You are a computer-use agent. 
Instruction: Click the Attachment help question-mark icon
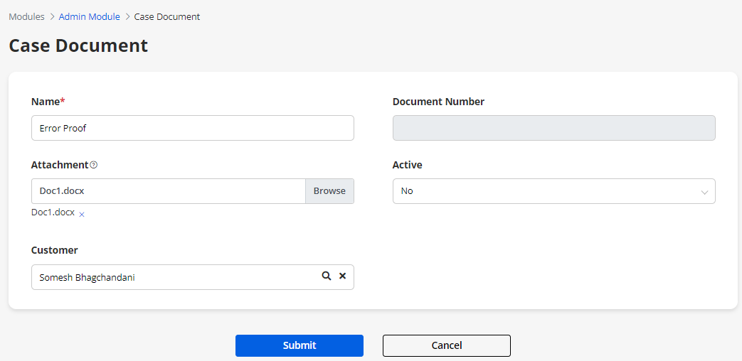pos(94,165)
